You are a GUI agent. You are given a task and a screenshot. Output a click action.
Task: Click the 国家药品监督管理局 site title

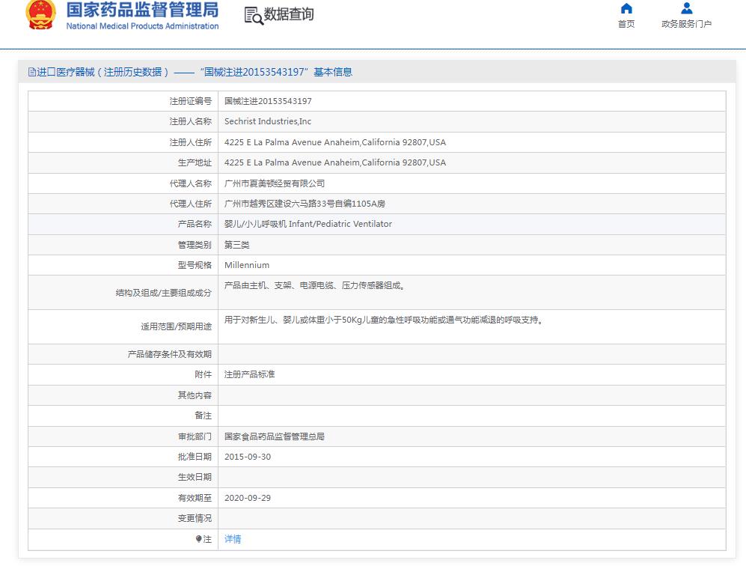(142, 10)
